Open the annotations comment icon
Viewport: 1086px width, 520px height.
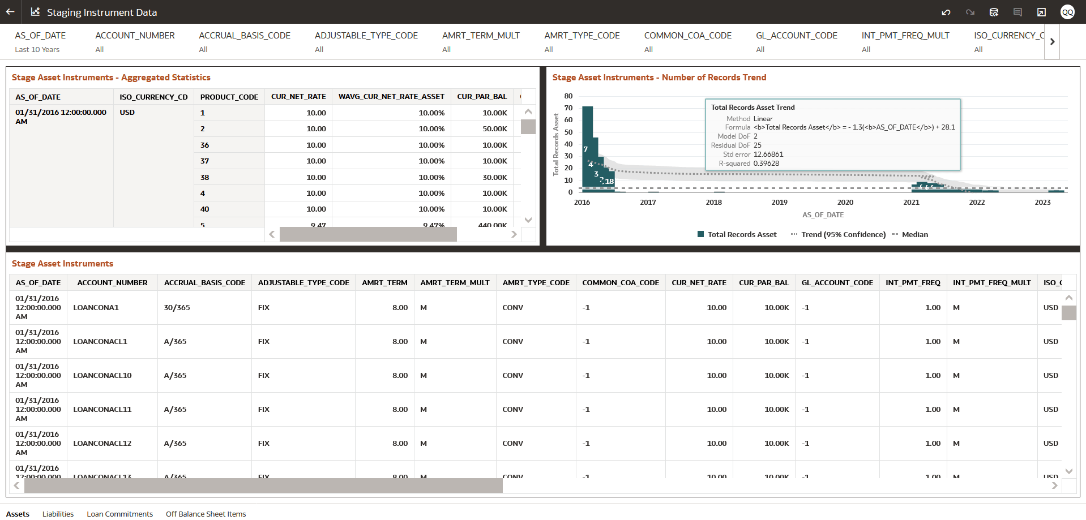1017,12
